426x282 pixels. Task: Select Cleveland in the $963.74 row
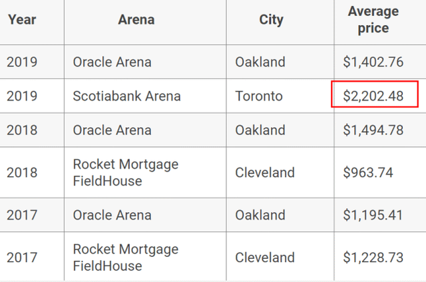265,172
